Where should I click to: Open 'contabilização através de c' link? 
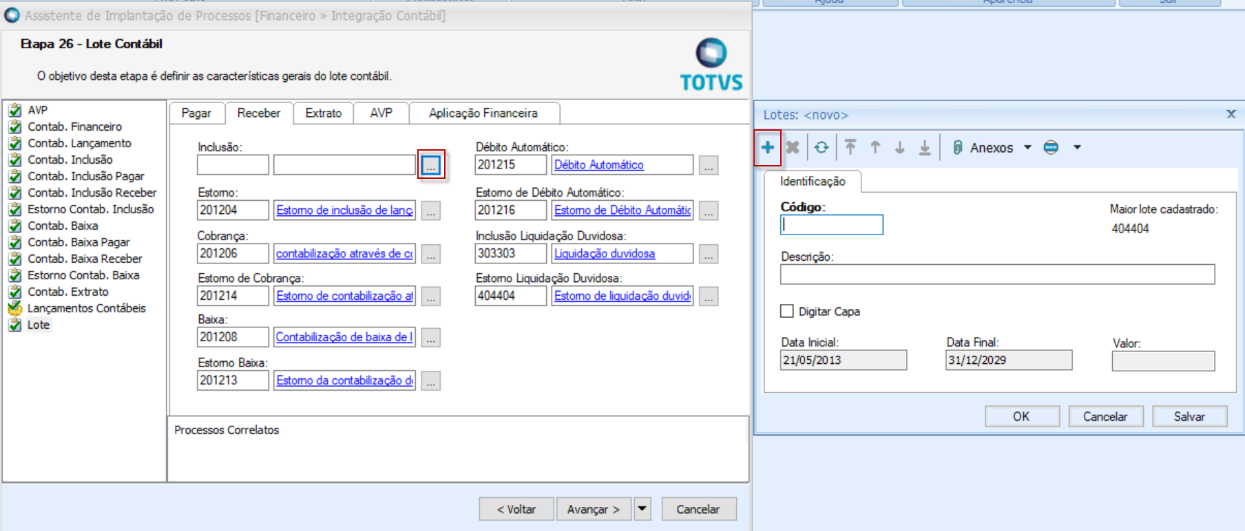[344, 254]
